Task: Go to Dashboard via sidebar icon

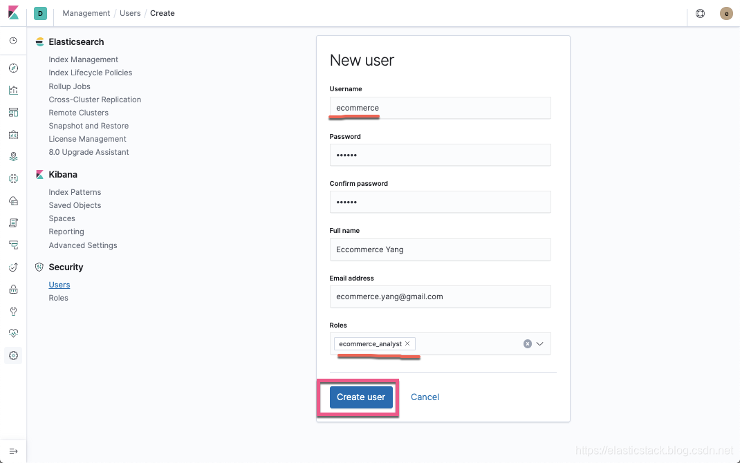Action: pyautogui.click(x=13, y=112)
